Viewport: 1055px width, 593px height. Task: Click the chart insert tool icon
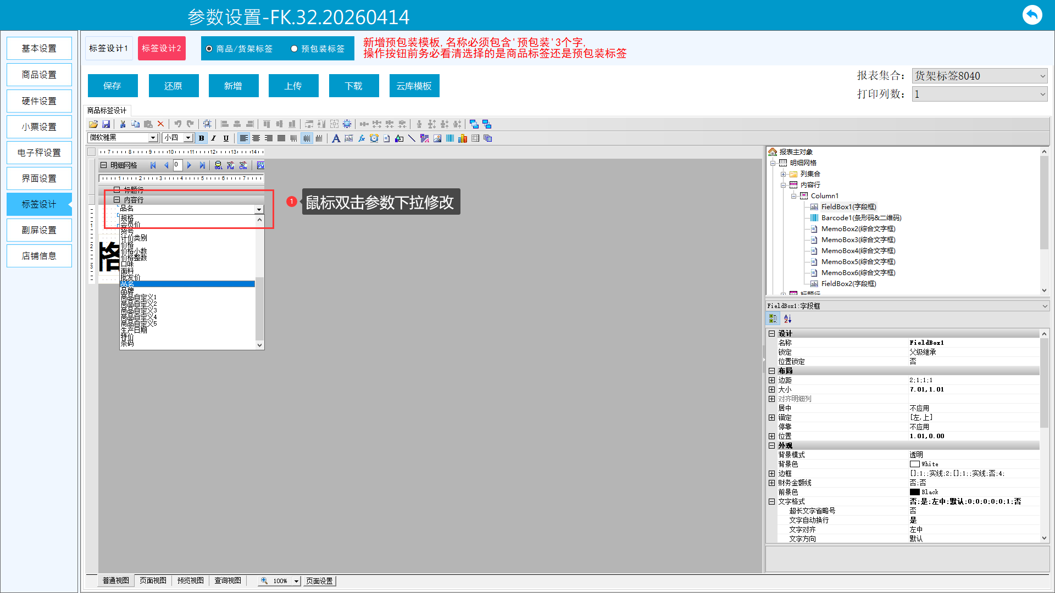[463, 138]
